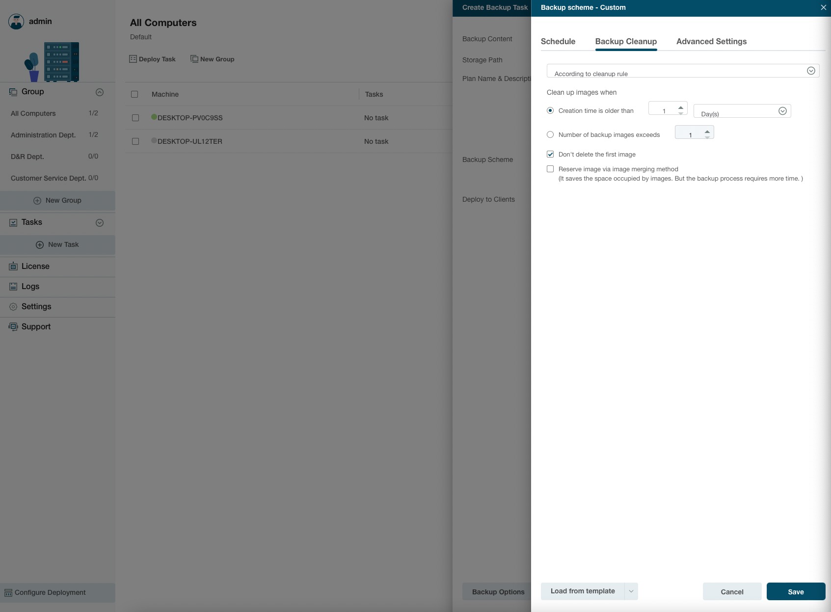Go to Deploy to Clients step
The height and width of the screenshot is (612, 831).
point(488,199)
